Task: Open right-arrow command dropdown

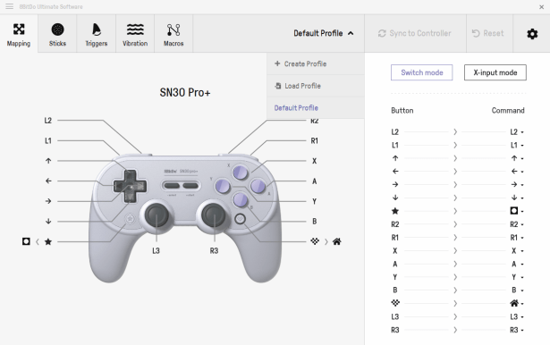Action: click(517, 184)
